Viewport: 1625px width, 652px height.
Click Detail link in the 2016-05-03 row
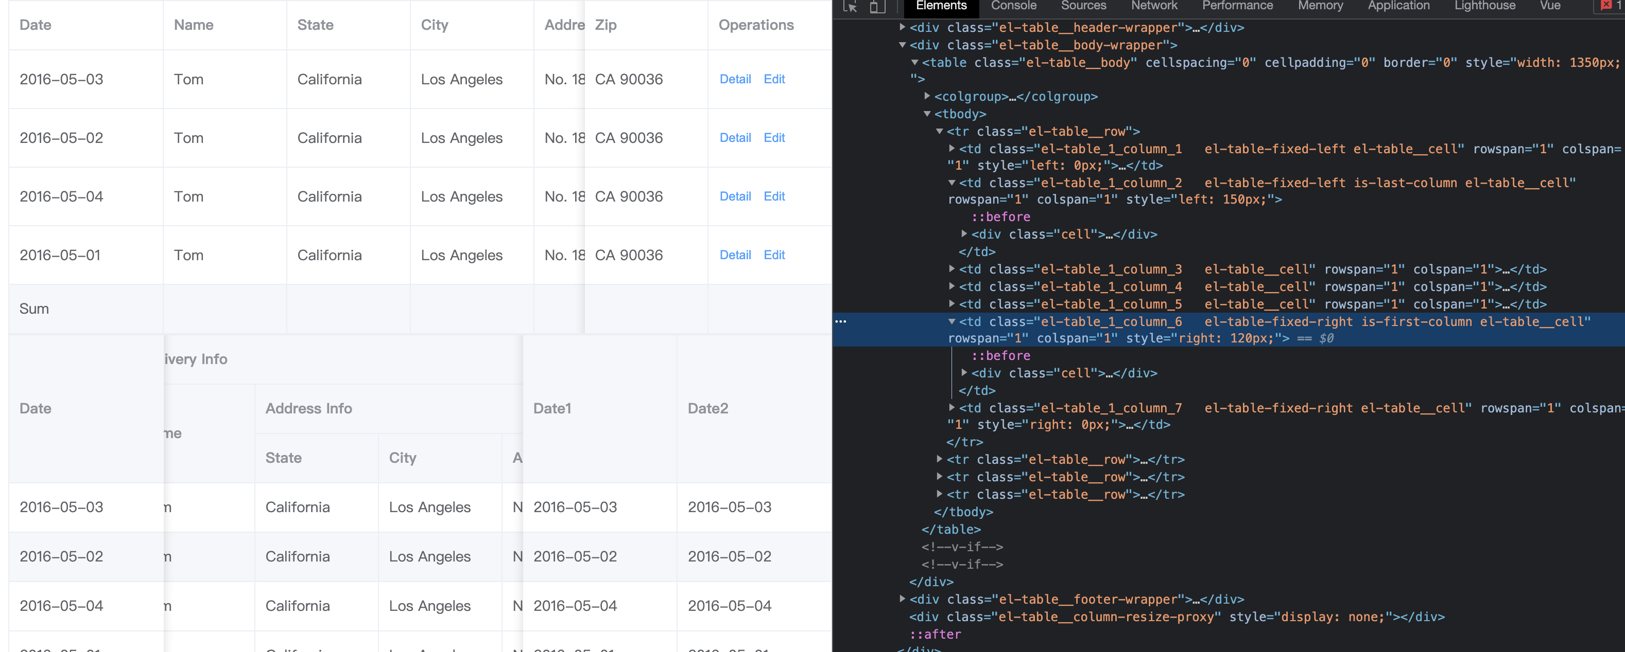(x=735, y=79)
